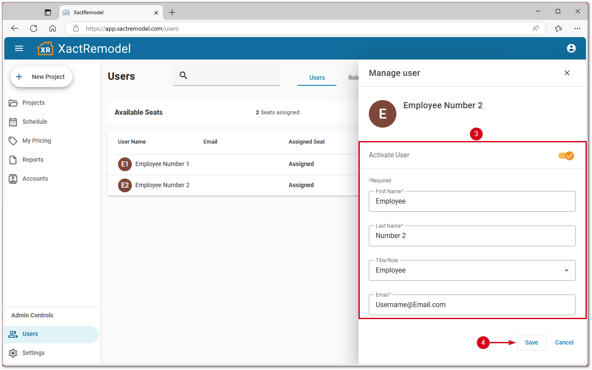Open the account profile icon

pyautogui.click(x=571, y=48)
